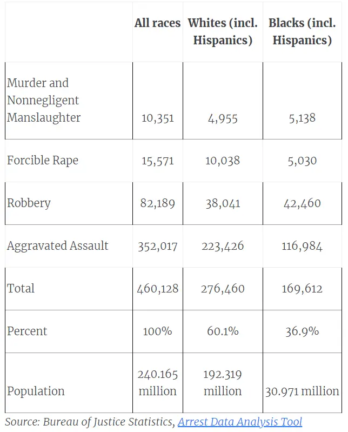Click the 'Whites (incl. Hispanics)' column header
The width and height of the screenshot is (348, 432).
point(223,32)
